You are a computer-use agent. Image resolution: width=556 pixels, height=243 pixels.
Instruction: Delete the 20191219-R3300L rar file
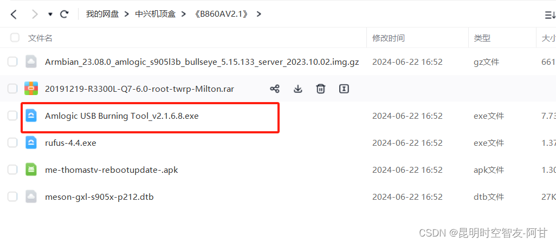pos(321,89)
